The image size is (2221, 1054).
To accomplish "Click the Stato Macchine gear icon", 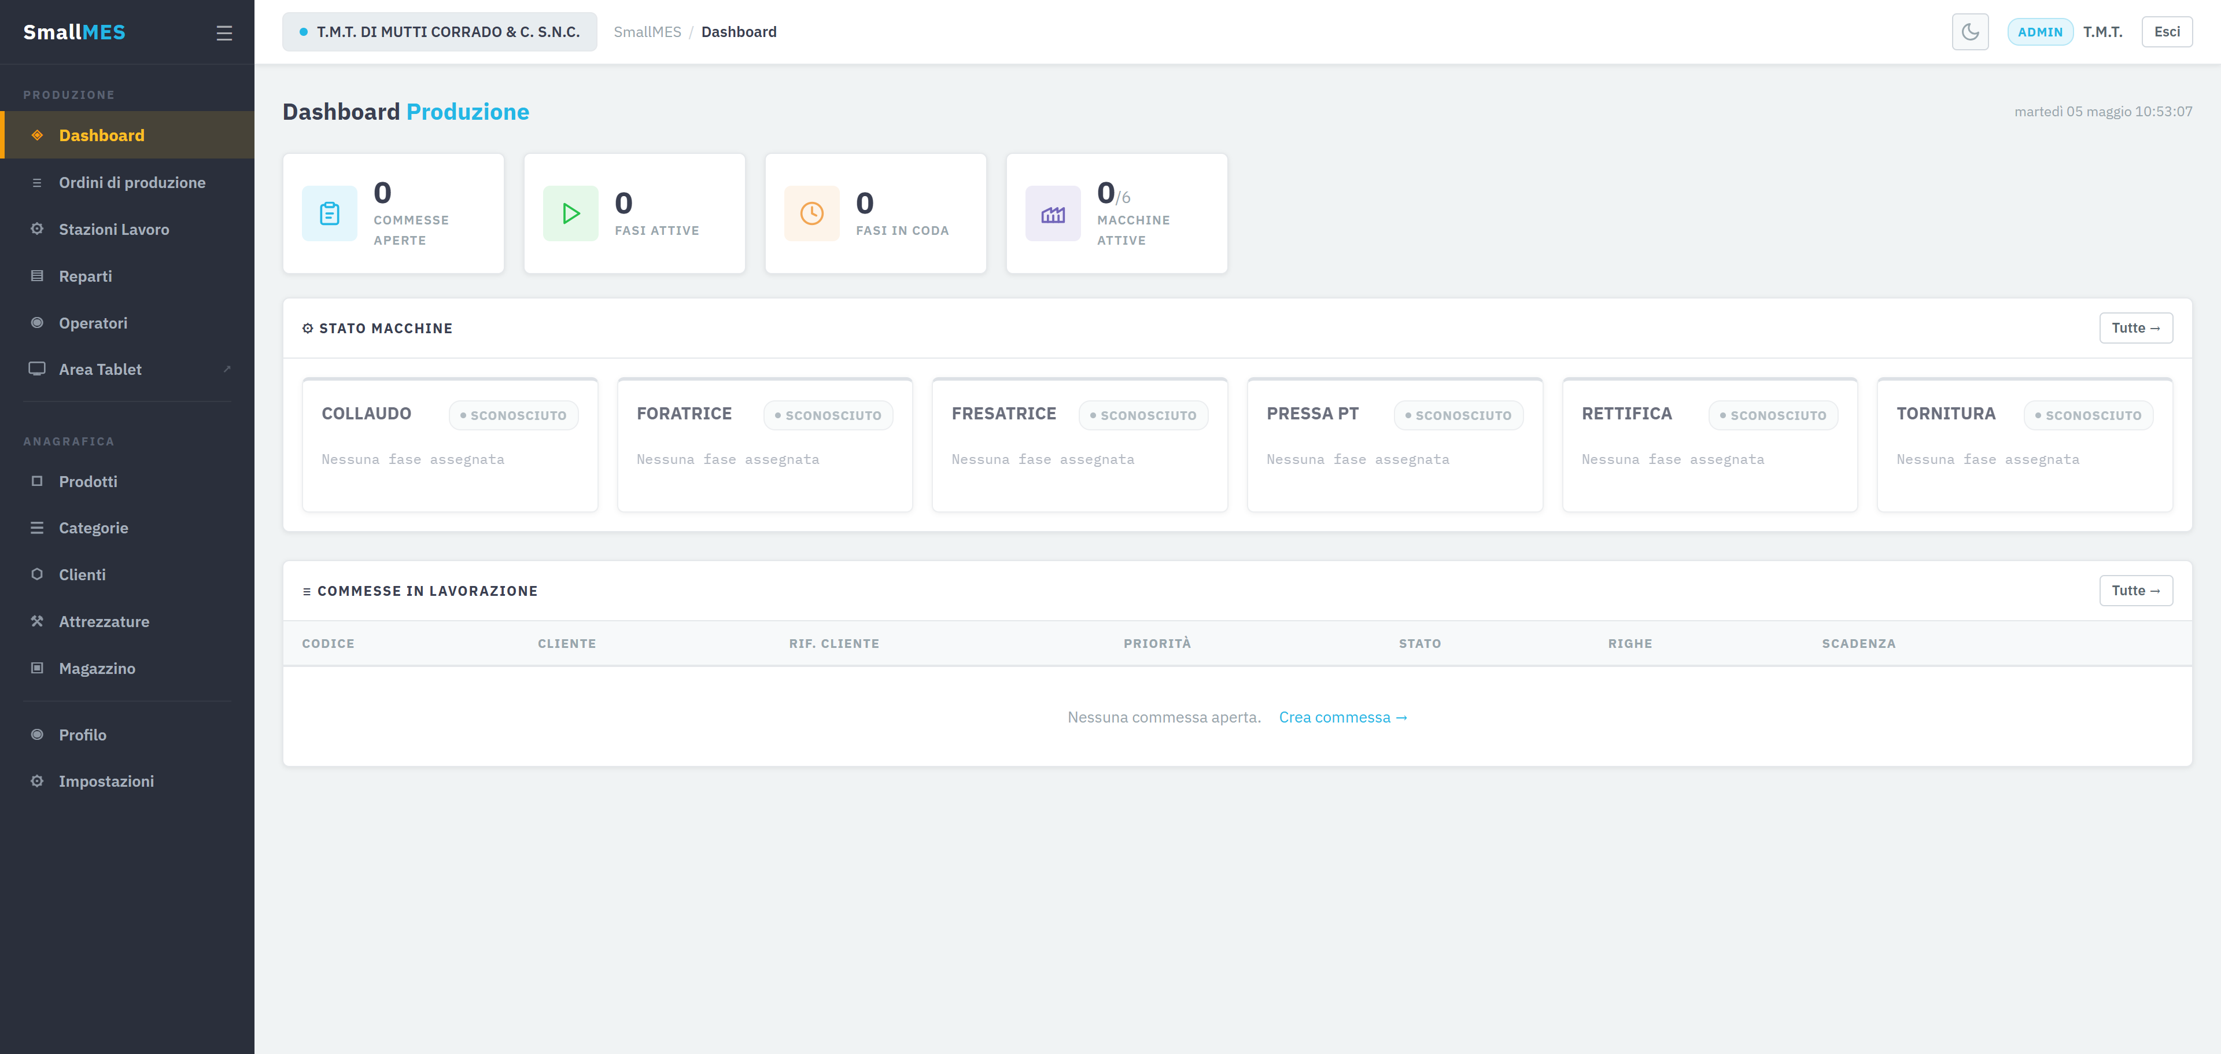I will coord(308,329).
